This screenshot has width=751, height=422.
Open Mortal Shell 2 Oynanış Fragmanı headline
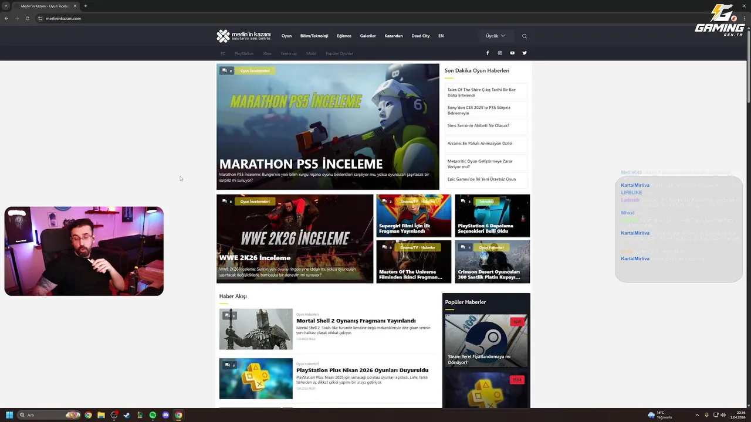pos(356,321)
